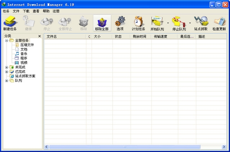Image resolution: width=230 pixels, height=152 pixels.
Task: Sort by the 剩余时间 column header
Action: [x=141, y=36]
